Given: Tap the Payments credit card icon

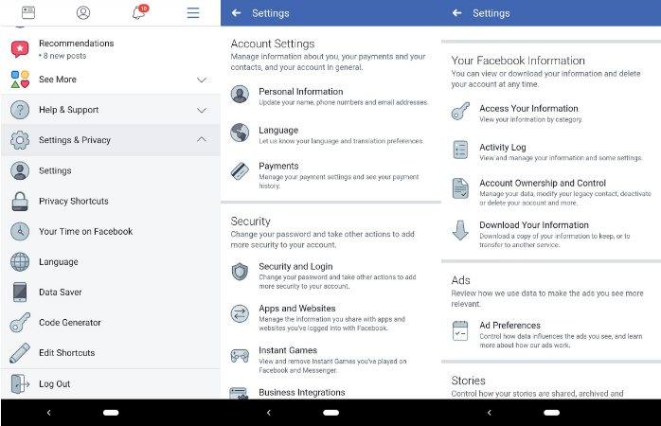Looking at the screenshot, I should pos(240,171).
